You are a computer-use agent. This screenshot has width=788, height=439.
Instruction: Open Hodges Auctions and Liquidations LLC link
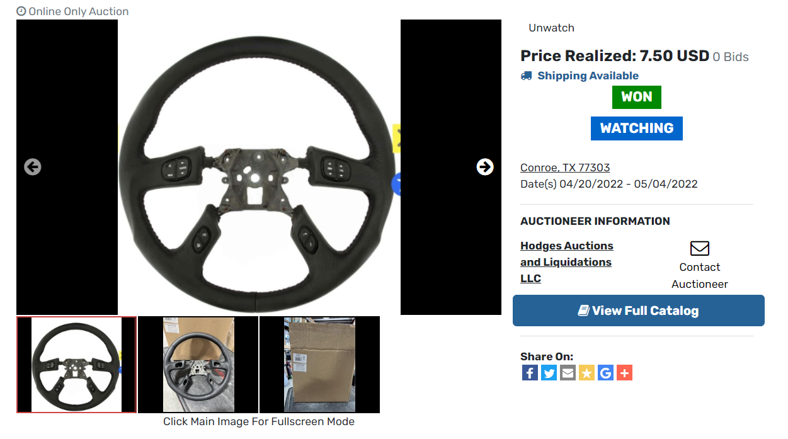pyautogui.click(x=567, y=262)
